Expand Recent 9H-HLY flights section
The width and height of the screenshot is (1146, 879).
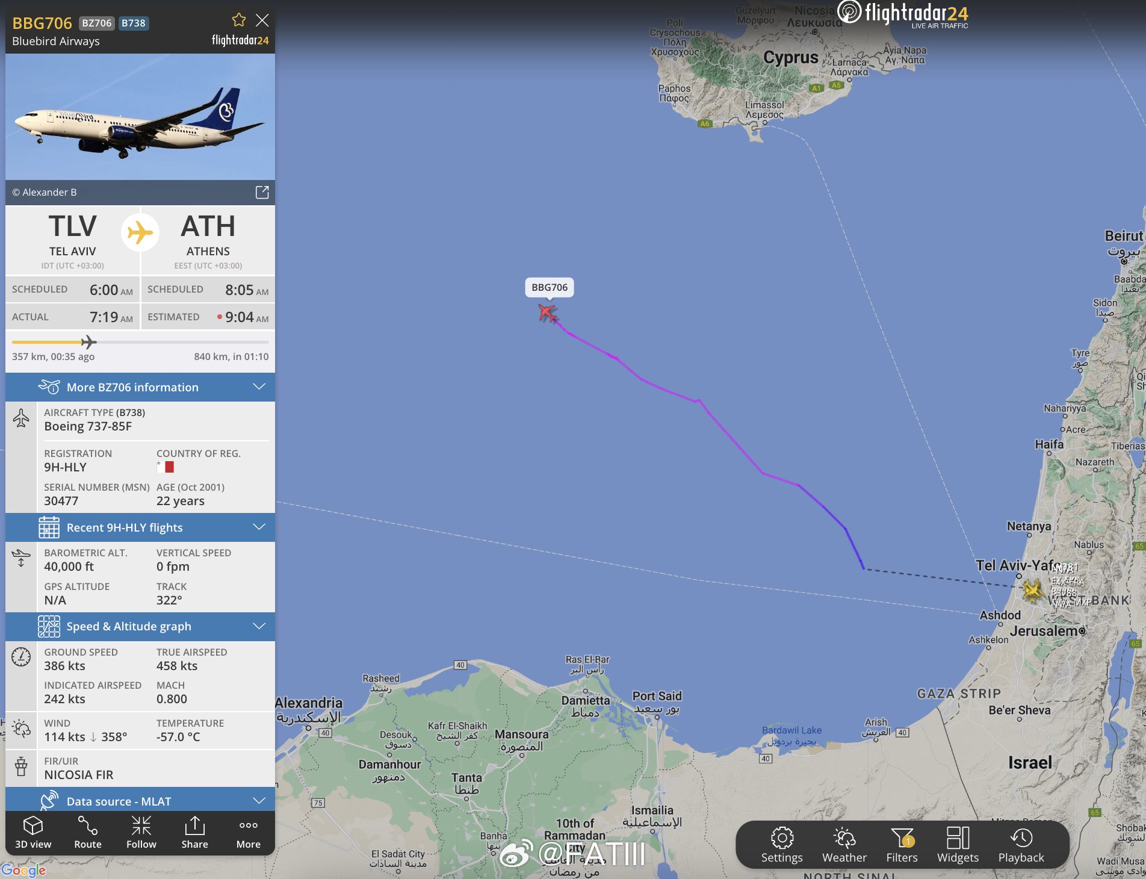(140, 527)
